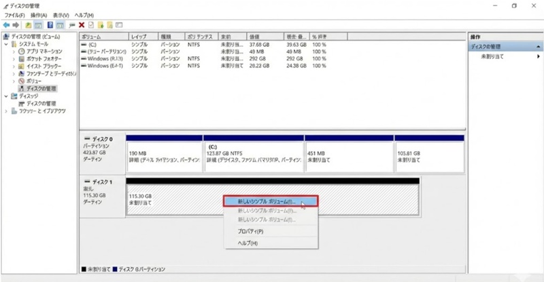Select プロパティ(P) in the context menu
544x282 pixels.
pyautogui.click(x=250, y=231)
